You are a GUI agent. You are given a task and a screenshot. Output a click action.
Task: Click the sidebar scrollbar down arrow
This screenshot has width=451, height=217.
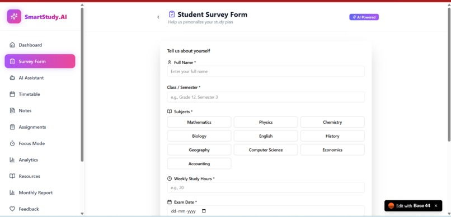click(x=82, y=214)
